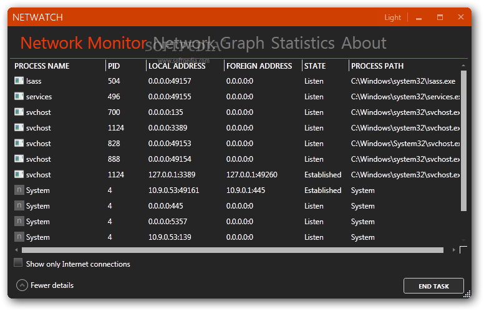Image resolution: width=484 pixels, height=311 pixels.
Task: Click icon of svchost with local address 0.0.0.0:3389
Action: coord(19,127)
